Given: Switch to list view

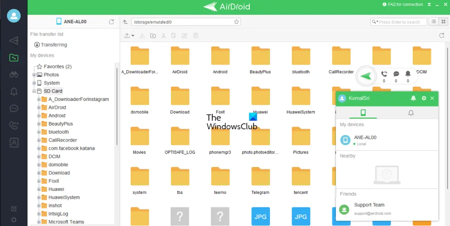Looking at the screenshot, I should 433,22.
